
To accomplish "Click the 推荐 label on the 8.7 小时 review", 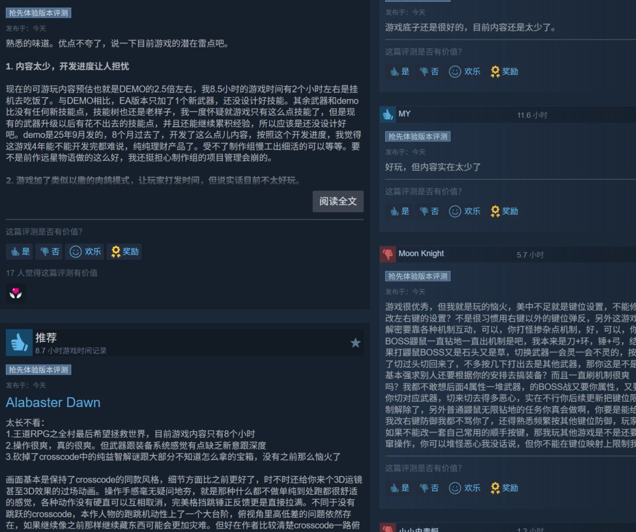I will pyautogui.click(x=46, y=338).
